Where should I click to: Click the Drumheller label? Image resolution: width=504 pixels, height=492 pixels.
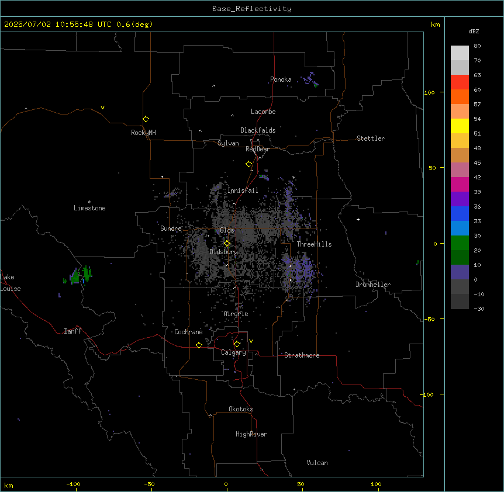click(x=373, y=285)
